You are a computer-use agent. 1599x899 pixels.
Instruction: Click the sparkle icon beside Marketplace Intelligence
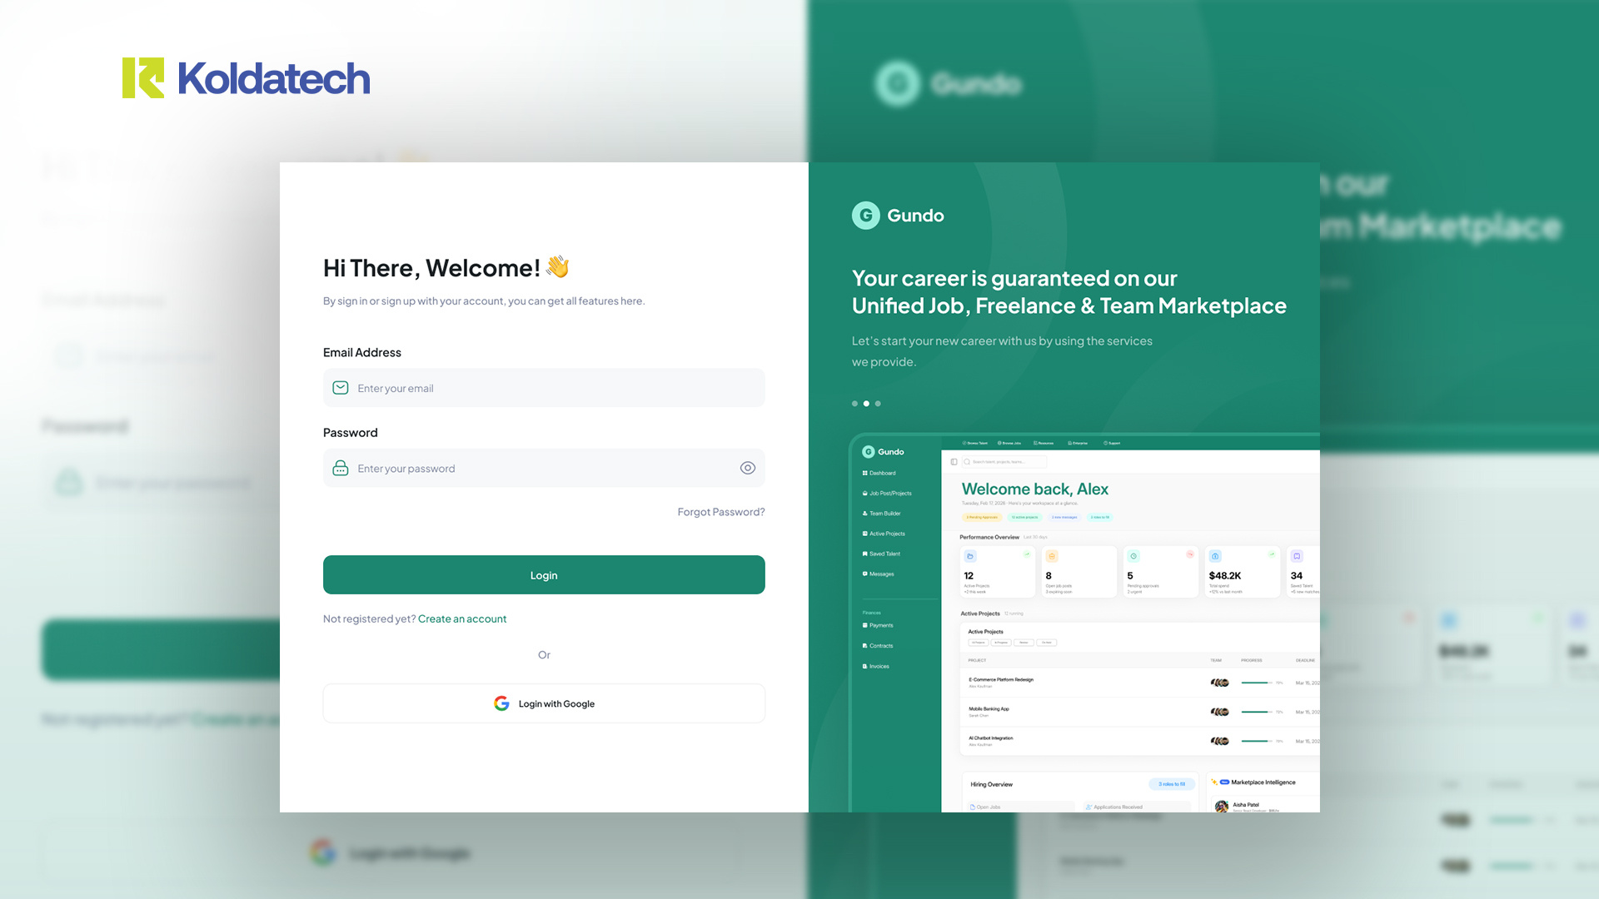tap(1214, 782)
